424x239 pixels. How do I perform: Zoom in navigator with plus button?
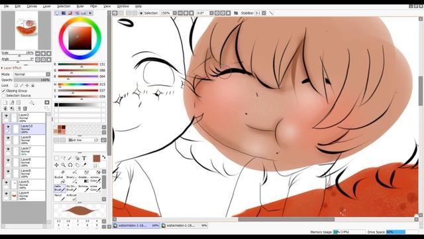pyautogui.click(x=43, y=53)
